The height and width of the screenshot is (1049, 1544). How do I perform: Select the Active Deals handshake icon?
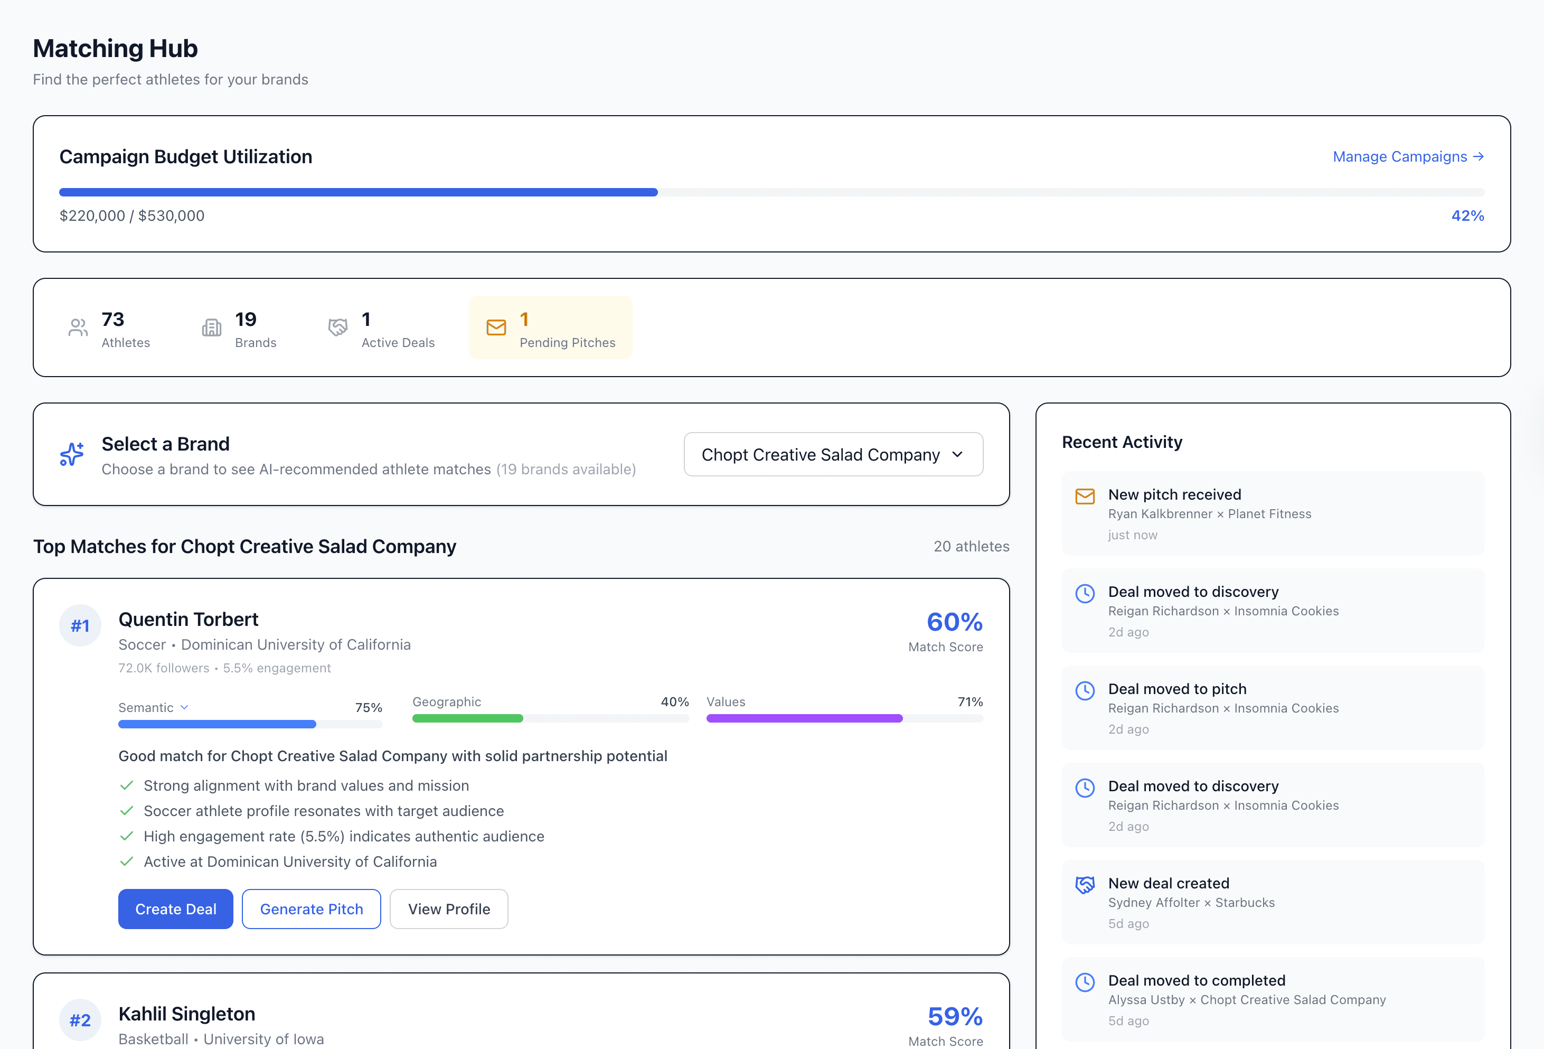337,327
